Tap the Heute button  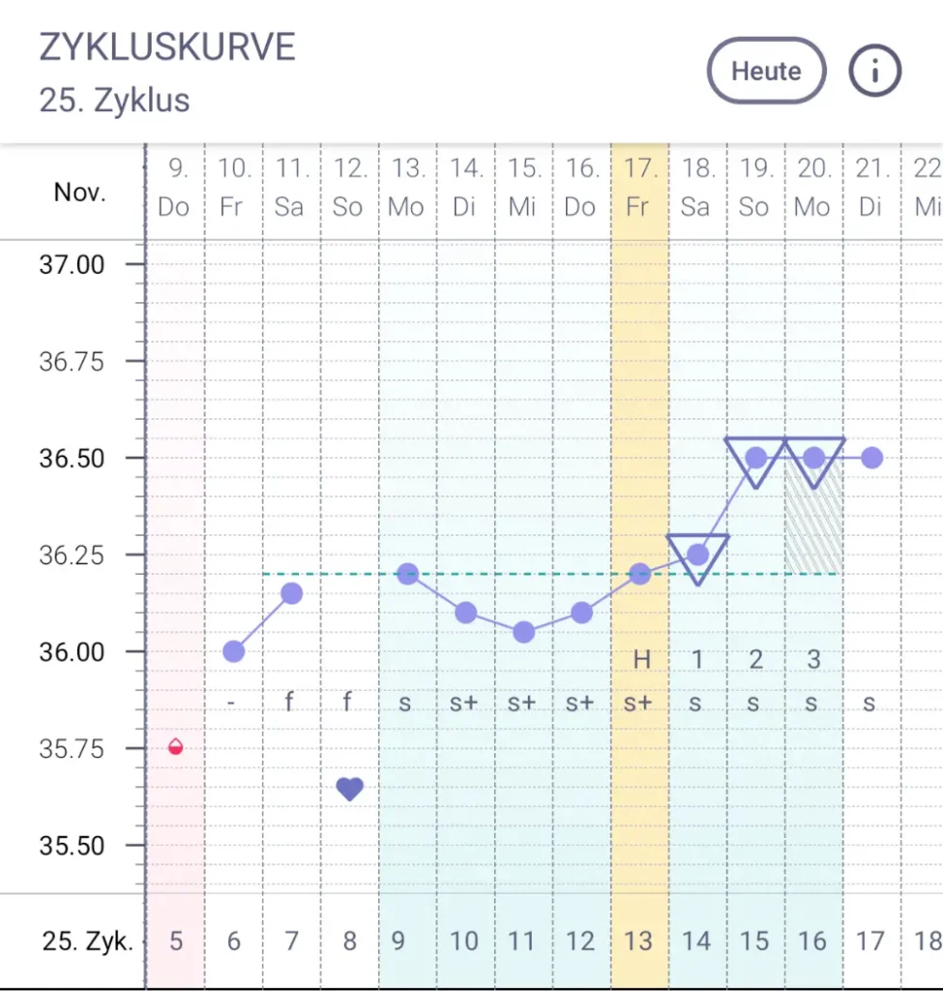pos(766,71)
